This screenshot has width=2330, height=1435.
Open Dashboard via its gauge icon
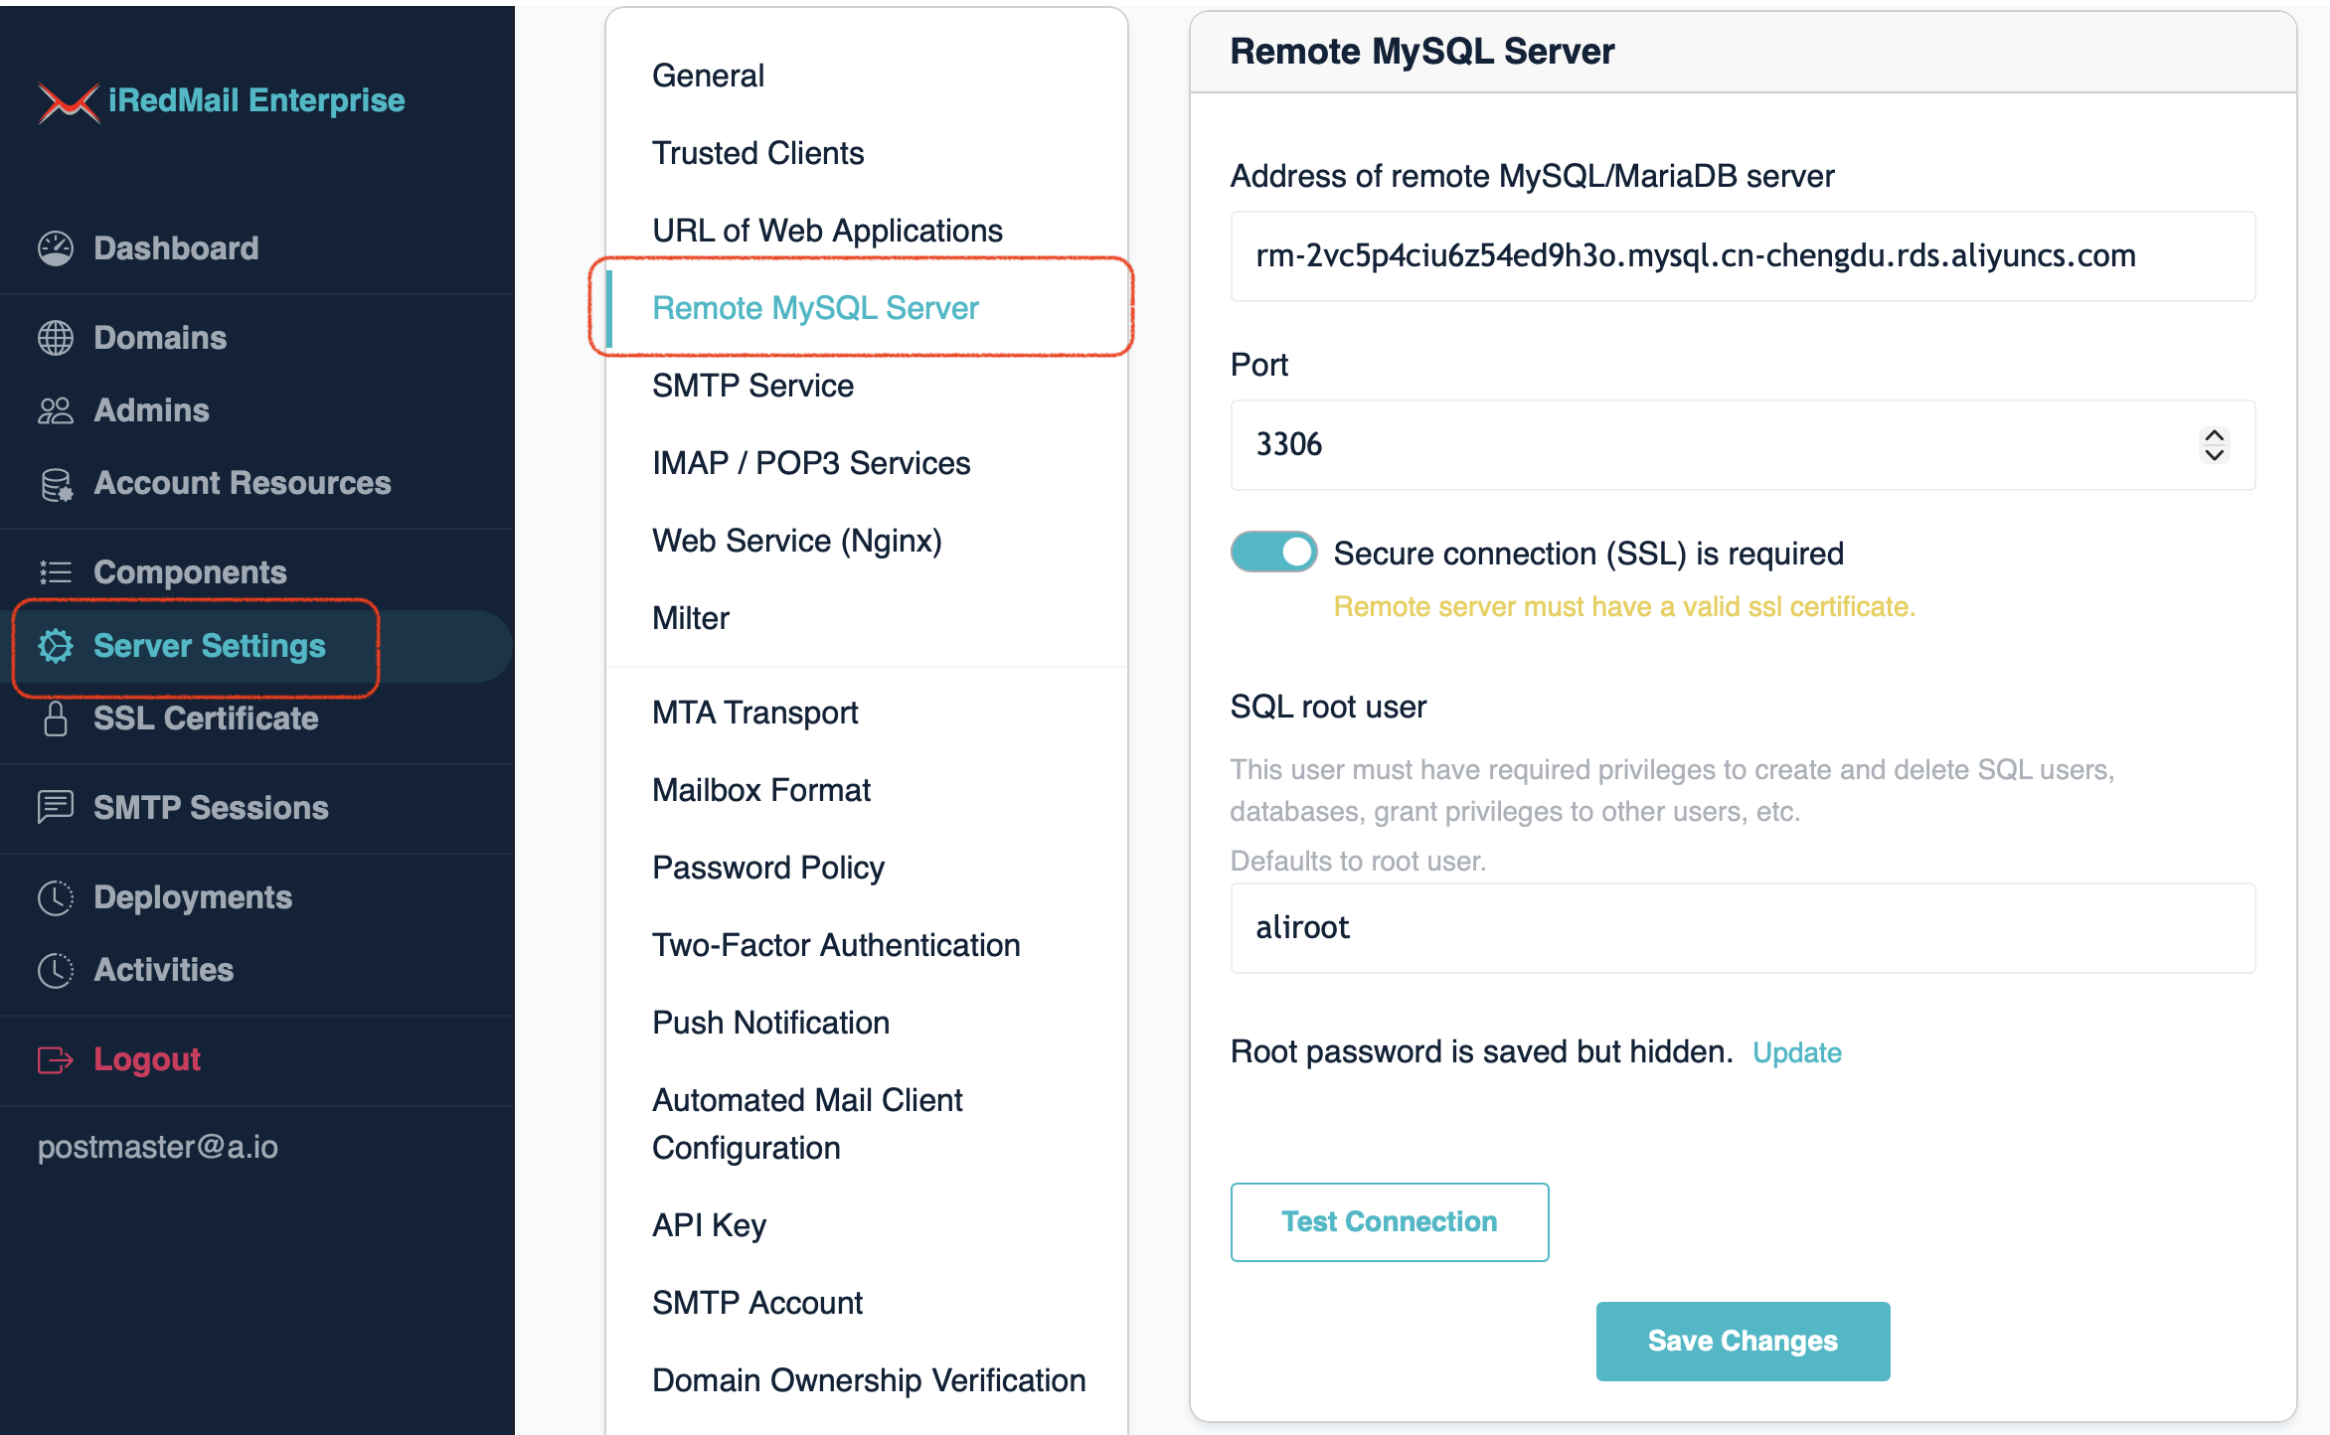tap(56, 248)
